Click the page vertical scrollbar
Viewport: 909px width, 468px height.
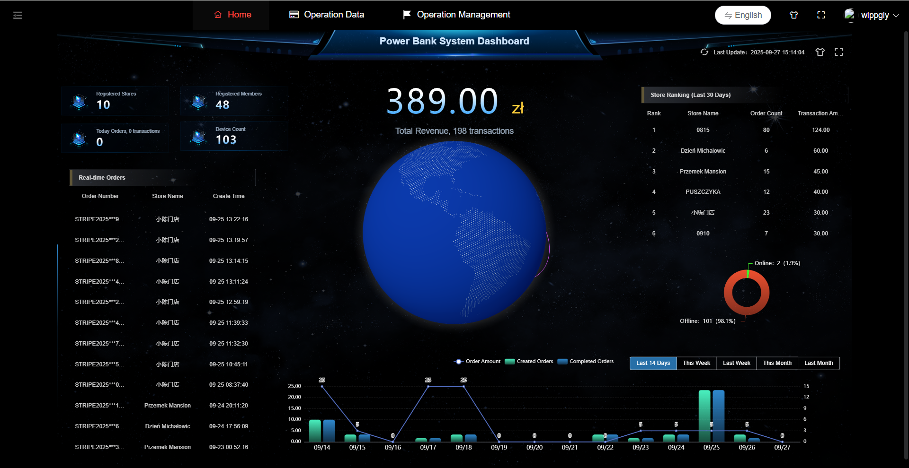pyautogui.click(x=906, y=245)
